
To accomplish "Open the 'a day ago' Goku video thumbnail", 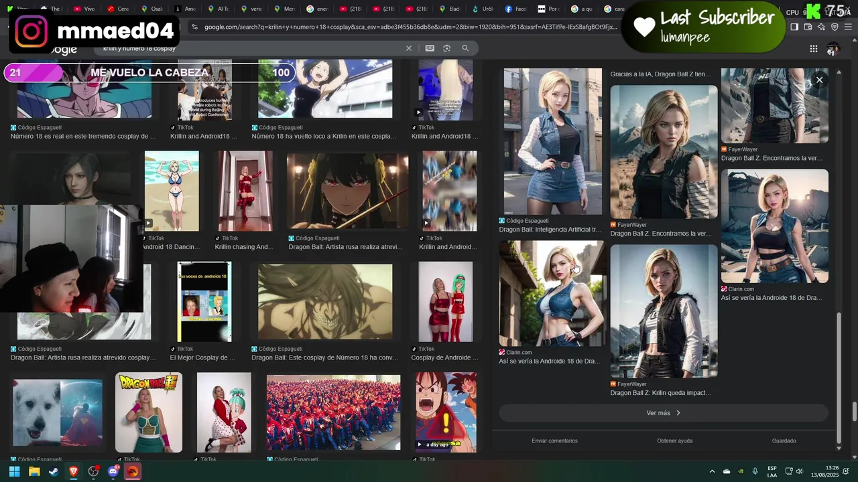I will coord(446,412).
